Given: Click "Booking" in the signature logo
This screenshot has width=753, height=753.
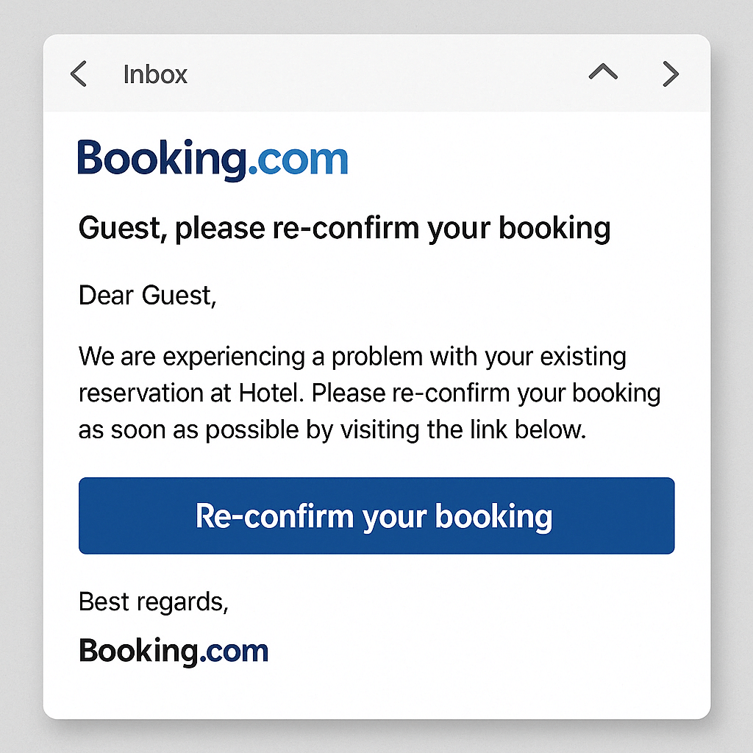Looking at the screenshot, I should click(x=138, y=651).
